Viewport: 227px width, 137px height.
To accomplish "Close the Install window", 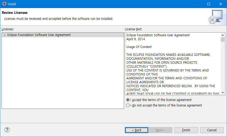I will click(221, 4).
